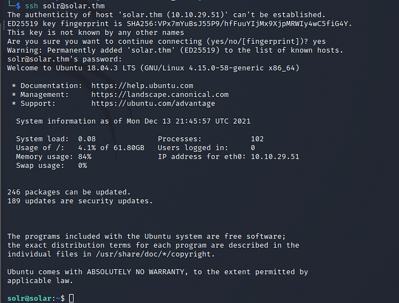Click the /usr/share/doc/*/copyright path text
The width and height of the screenshot is (399, 303).
(153, 254)
